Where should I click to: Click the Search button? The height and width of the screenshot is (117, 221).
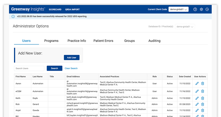(54, 68)
